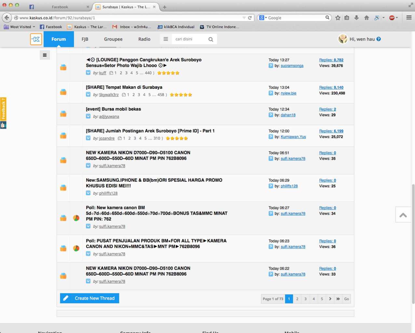Expand the thread preview arrow for Bursa mobil bekas
The width and height of the screenshot is (415, 333).
click(x=88, y=116)
